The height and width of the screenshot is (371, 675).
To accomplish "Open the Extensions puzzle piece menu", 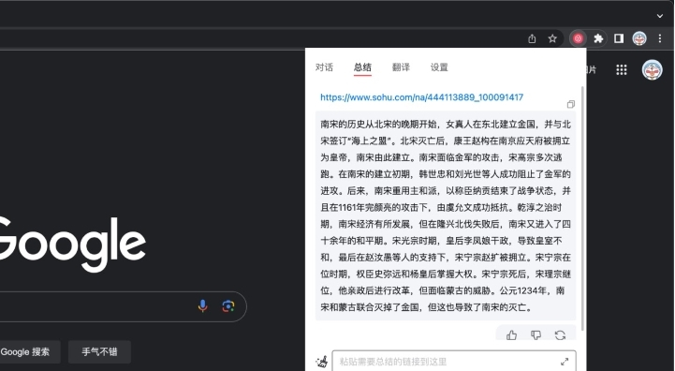I will pos(598,38).
